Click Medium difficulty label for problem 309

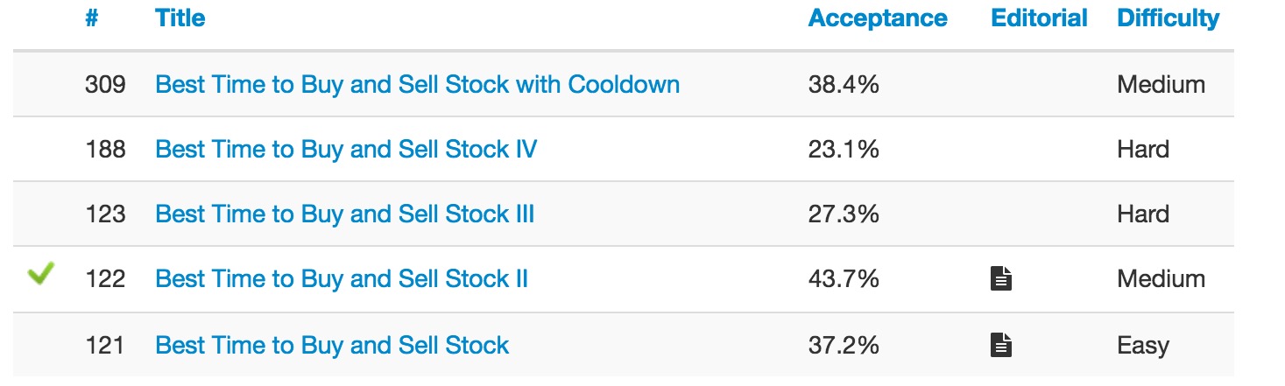pos(1161,85)
